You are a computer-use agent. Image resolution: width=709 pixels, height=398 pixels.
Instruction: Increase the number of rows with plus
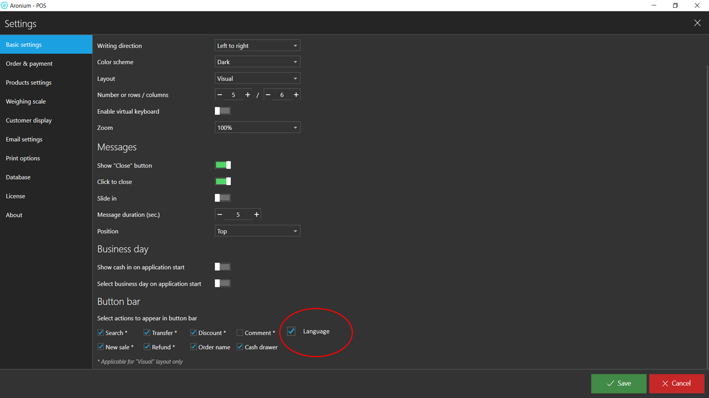[248, 95]
